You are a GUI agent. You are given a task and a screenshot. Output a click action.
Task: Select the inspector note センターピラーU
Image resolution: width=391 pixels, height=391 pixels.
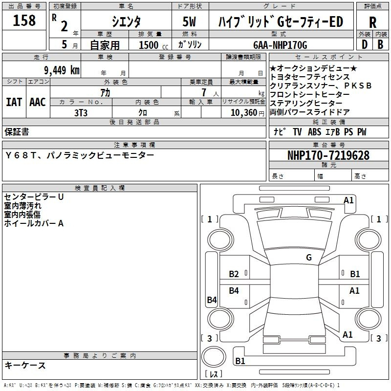(34, 197)
